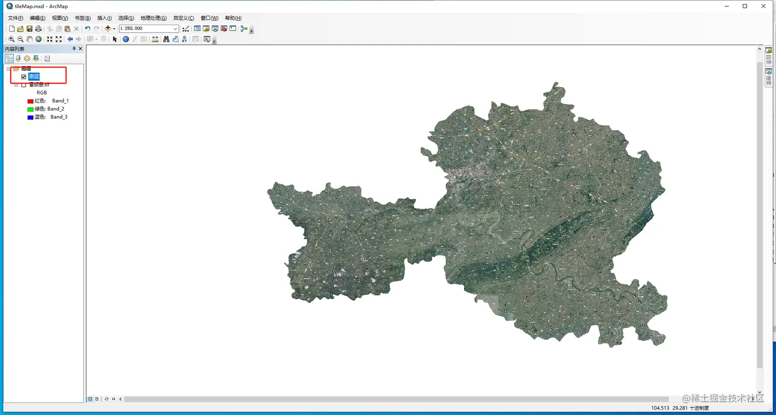
Task: Enable the .tif raster layer checkbox
Action: 24,85
